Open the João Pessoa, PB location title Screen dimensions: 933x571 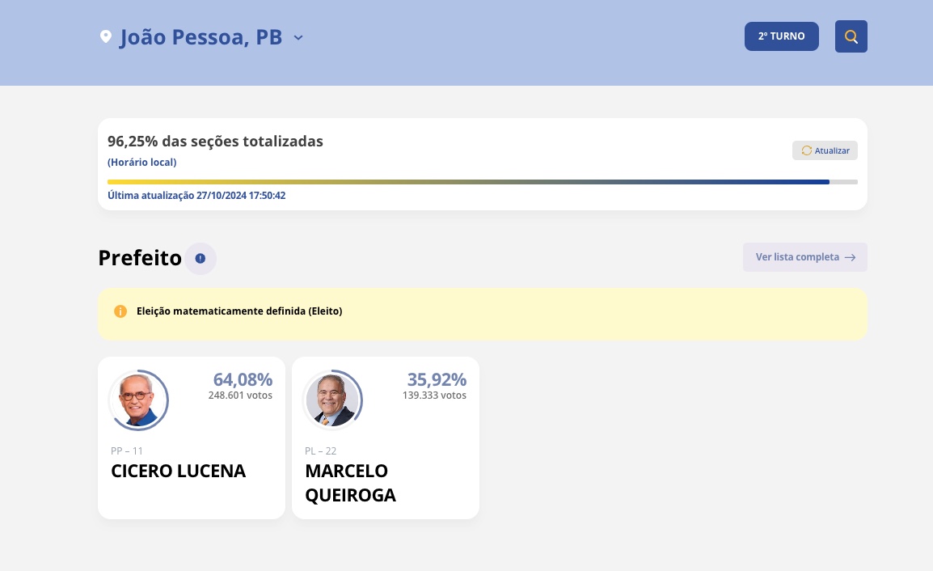pos(201,37)
